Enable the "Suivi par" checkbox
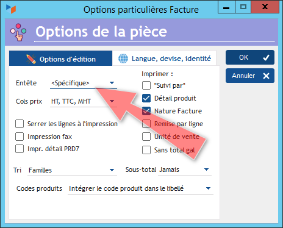 [146, 85]
